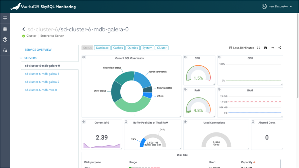Select server sd-cluster-6-mdb-galera-1
The height and width of the screenshot is (168, 299).
[43, 74]
